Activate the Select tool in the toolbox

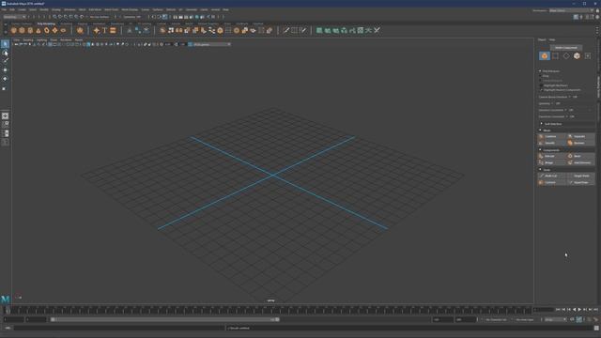tap(5, 44)
